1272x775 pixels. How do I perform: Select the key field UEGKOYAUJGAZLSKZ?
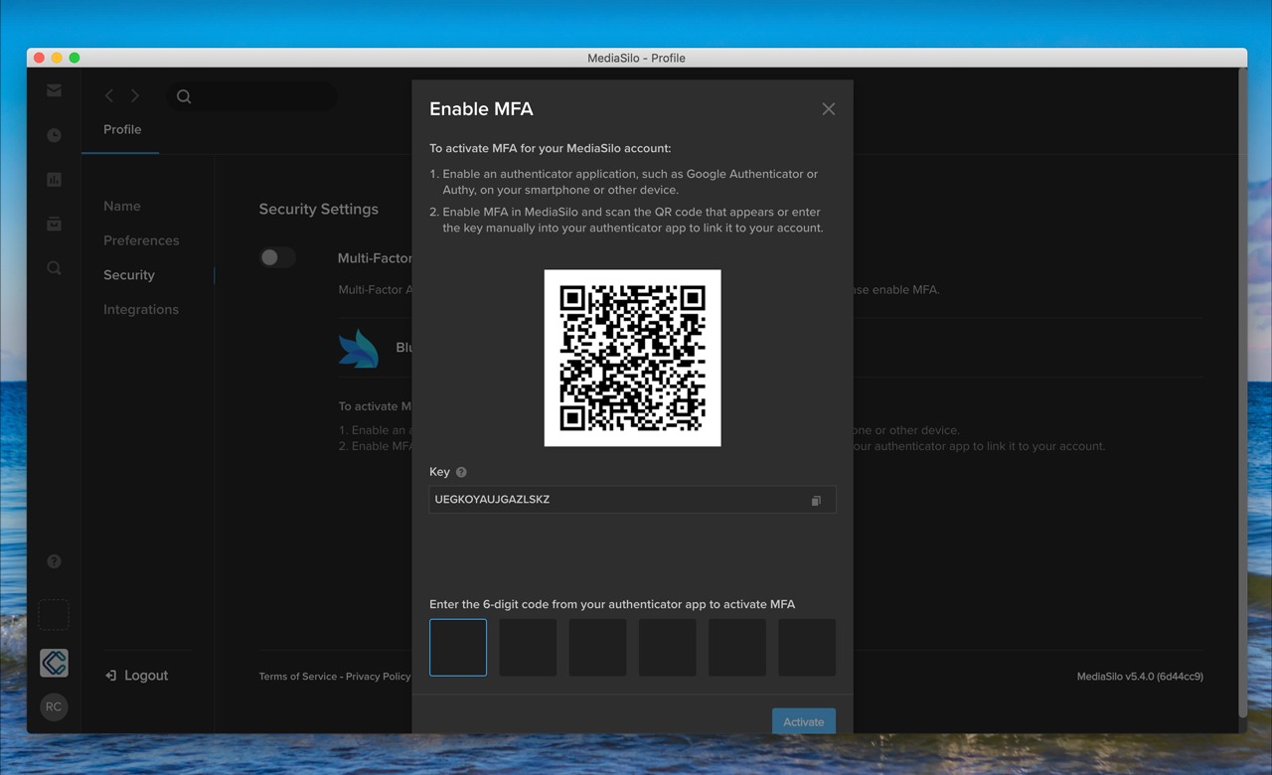point(632,500)
